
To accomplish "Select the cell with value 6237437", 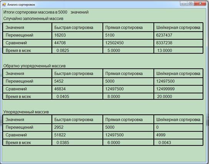I will pyautogui.click(x=178, y=35).
